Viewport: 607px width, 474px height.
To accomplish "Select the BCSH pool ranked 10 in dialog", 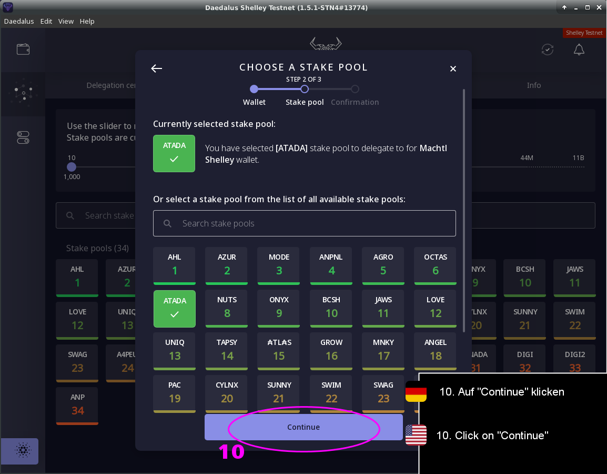I will tap(331, 309).
